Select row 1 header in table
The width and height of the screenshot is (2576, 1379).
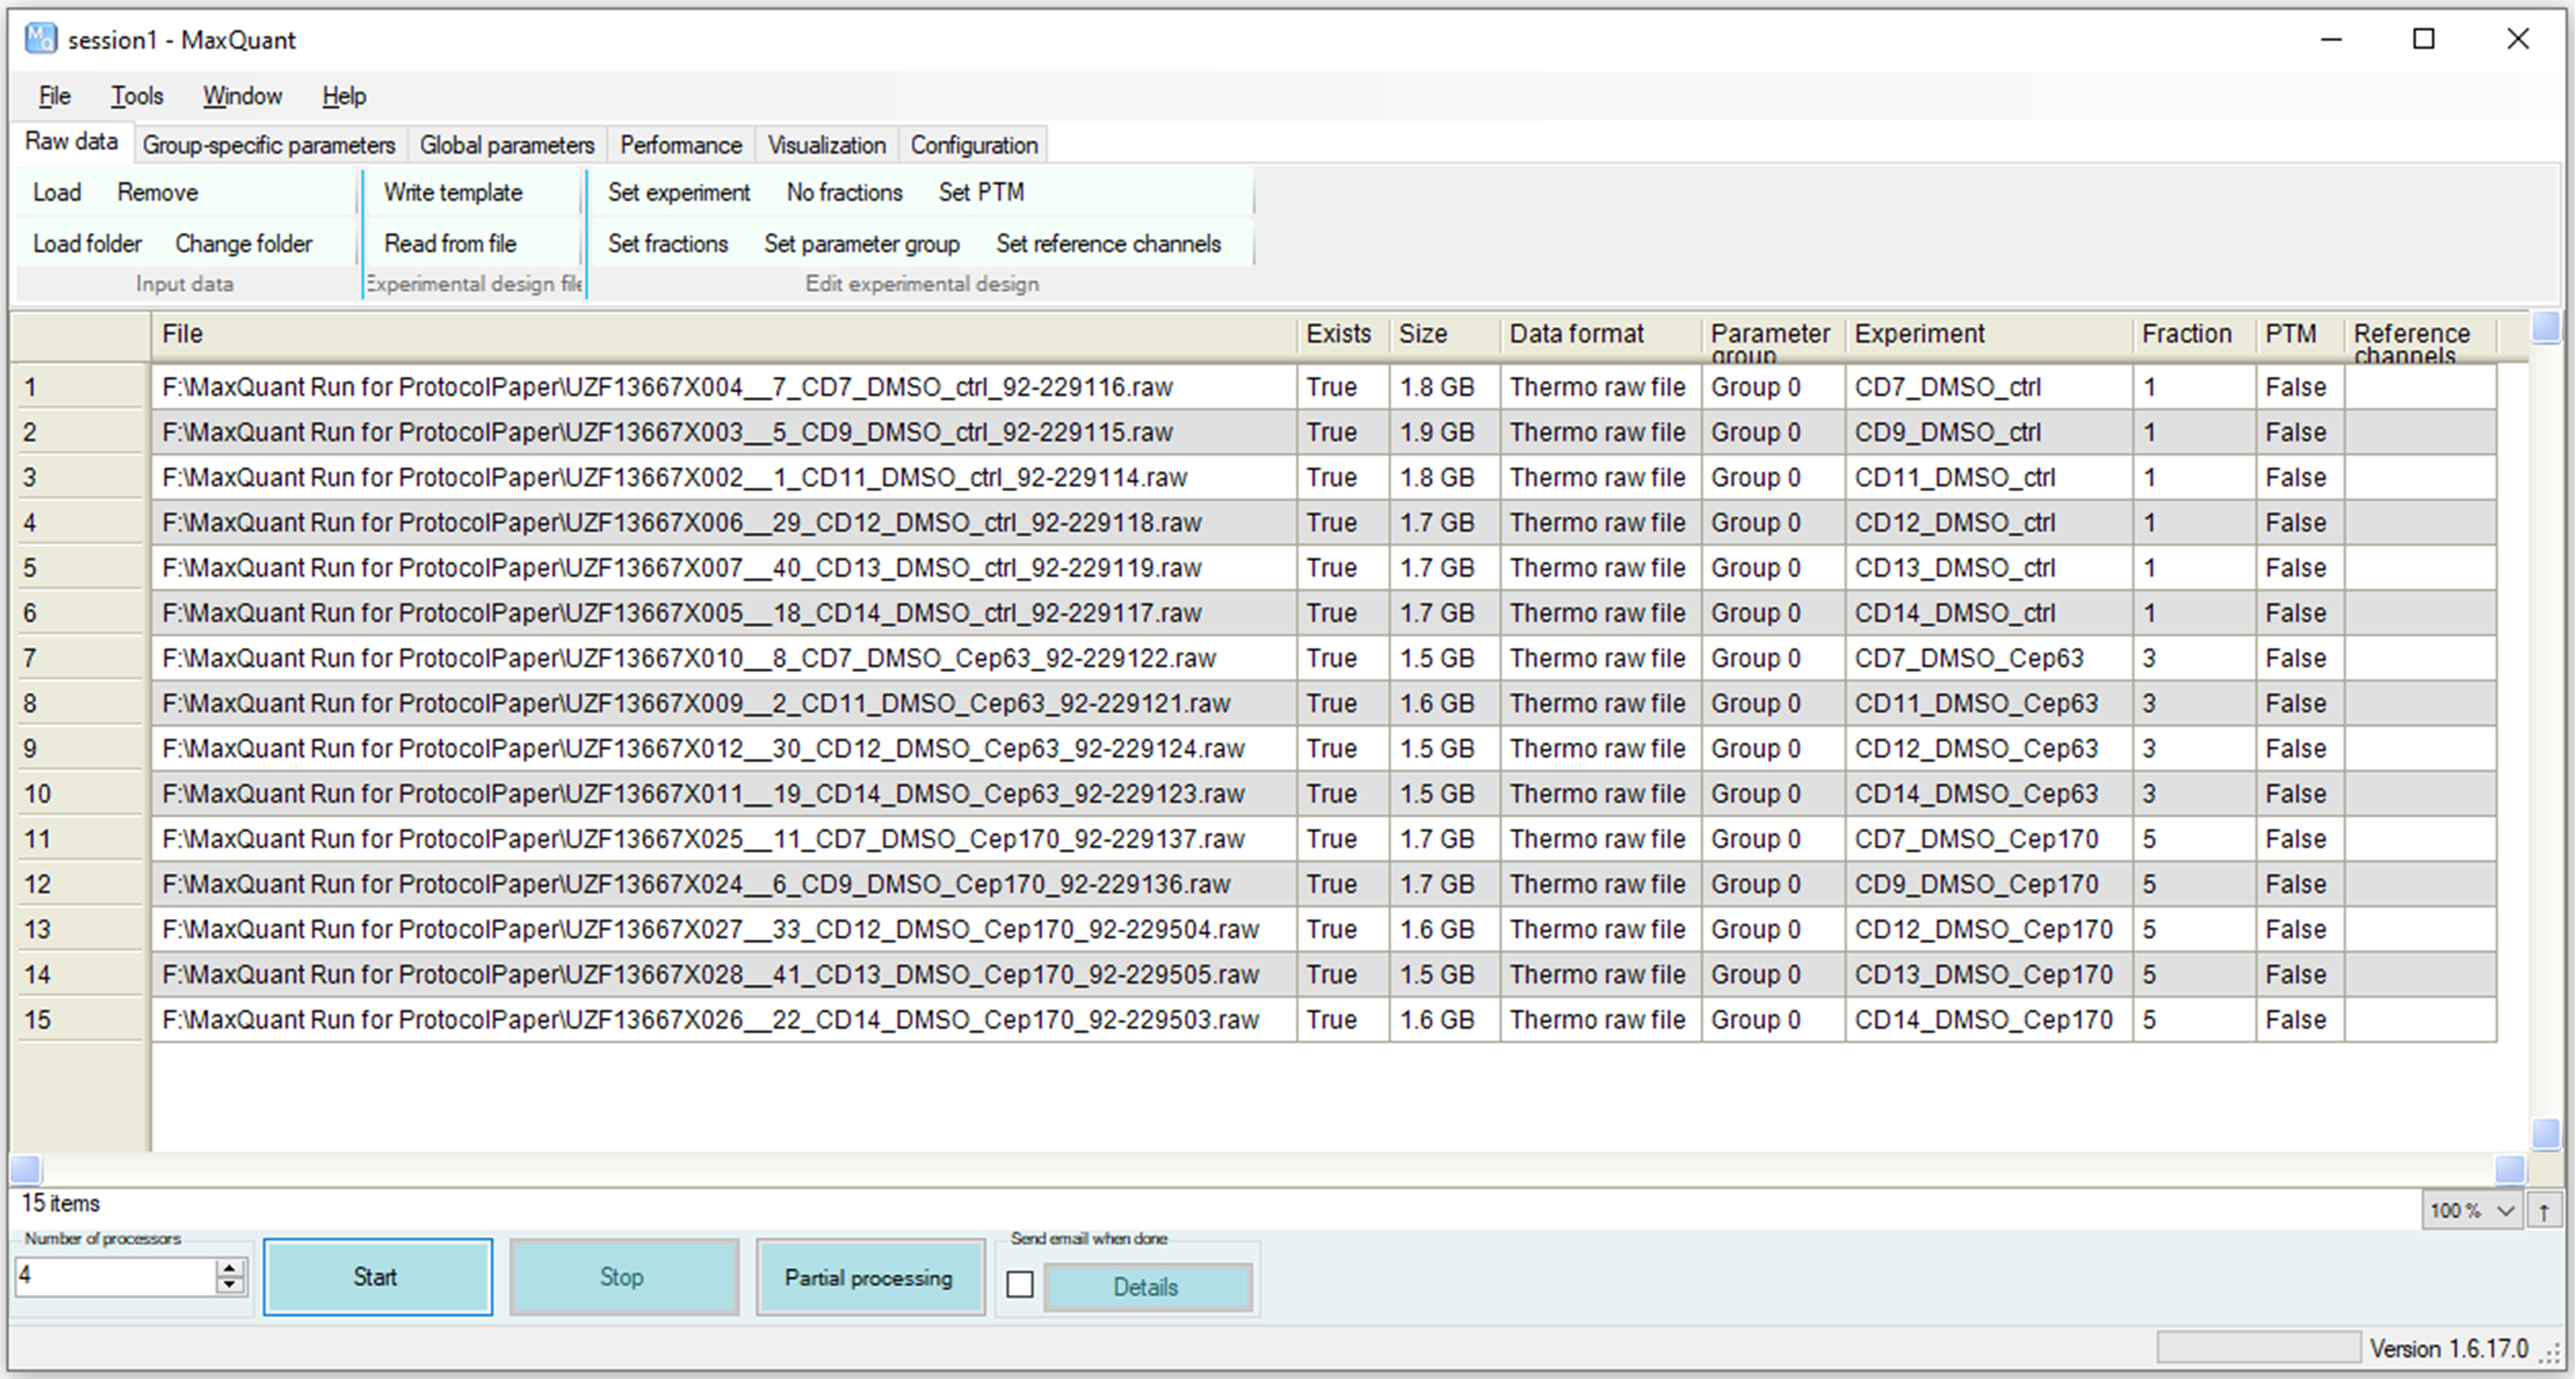(x=81, y=387)
